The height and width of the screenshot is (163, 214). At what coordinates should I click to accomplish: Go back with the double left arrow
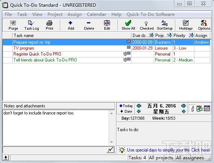[x=139, y=106]
